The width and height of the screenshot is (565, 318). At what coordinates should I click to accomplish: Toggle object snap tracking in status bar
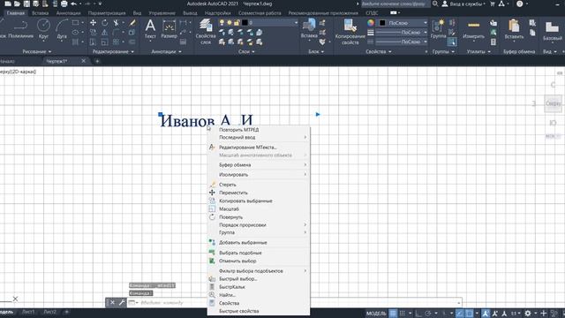pyautogui.click(x=459, y=314)
